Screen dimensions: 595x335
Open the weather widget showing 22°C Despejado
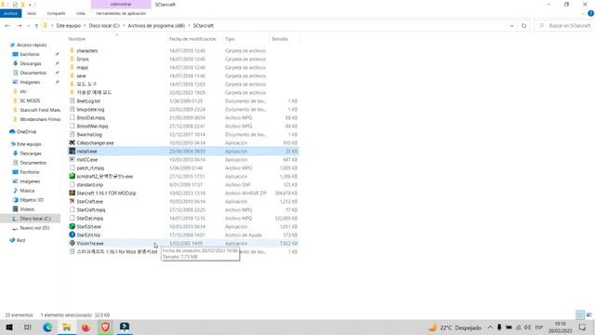click(455, 327)
